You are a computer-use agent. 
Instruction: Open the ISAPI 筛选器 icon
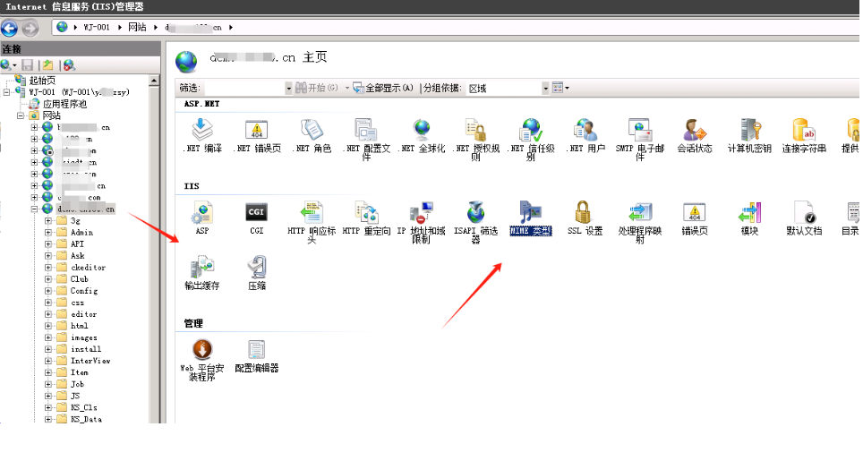pyautogui.click(x=475, y=213)
